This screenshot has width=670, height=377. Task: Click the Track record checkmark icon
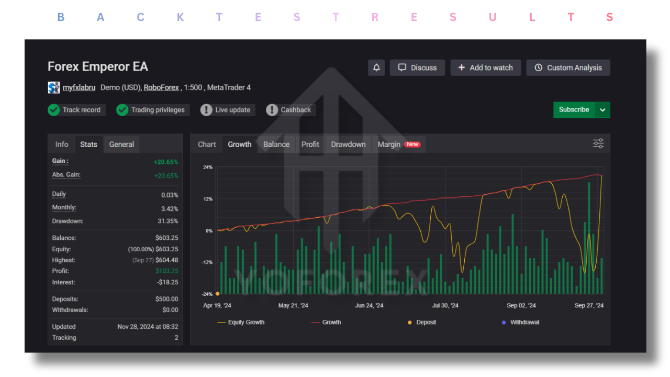pyautogui.click(x=53, y=110)
